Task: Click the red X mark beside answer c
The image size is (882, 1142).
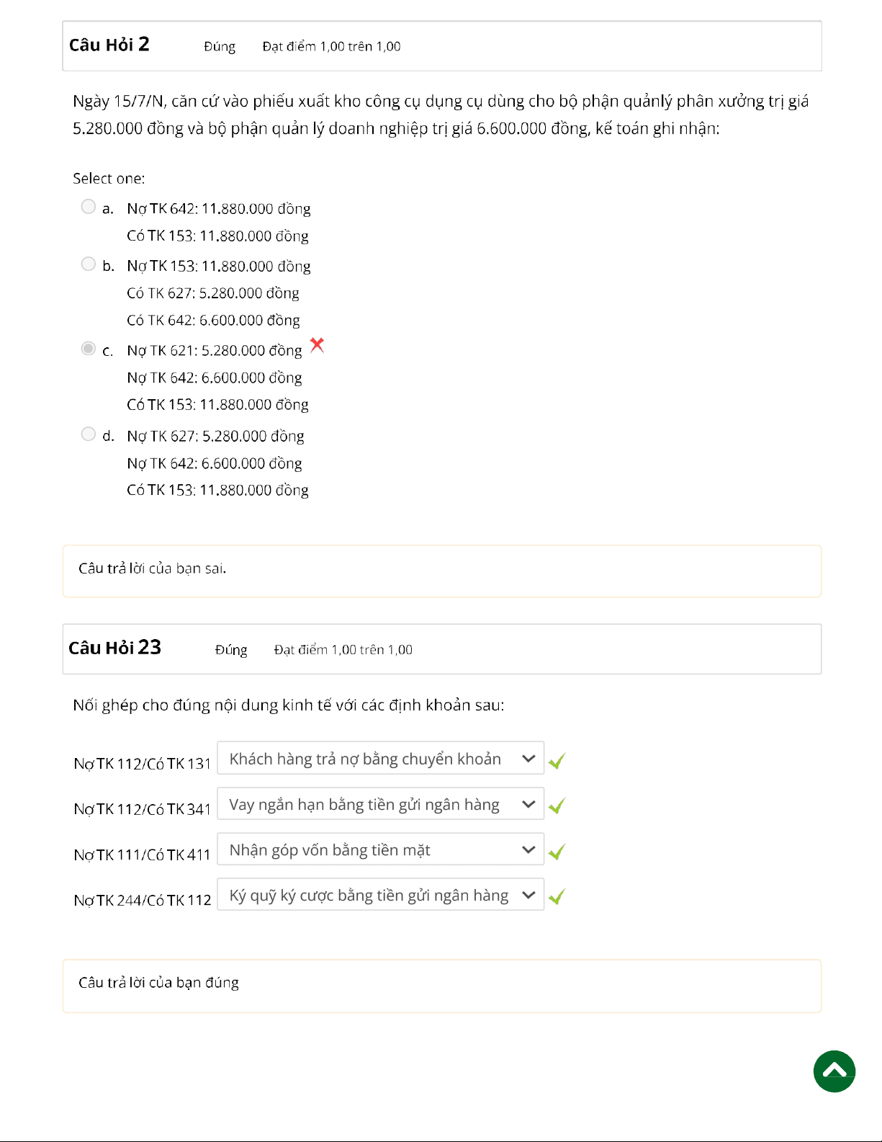Action: (317, 345)
